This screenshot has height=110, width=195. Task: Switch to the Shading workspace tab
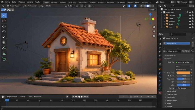pyautogui.click(x=93, y=2)
